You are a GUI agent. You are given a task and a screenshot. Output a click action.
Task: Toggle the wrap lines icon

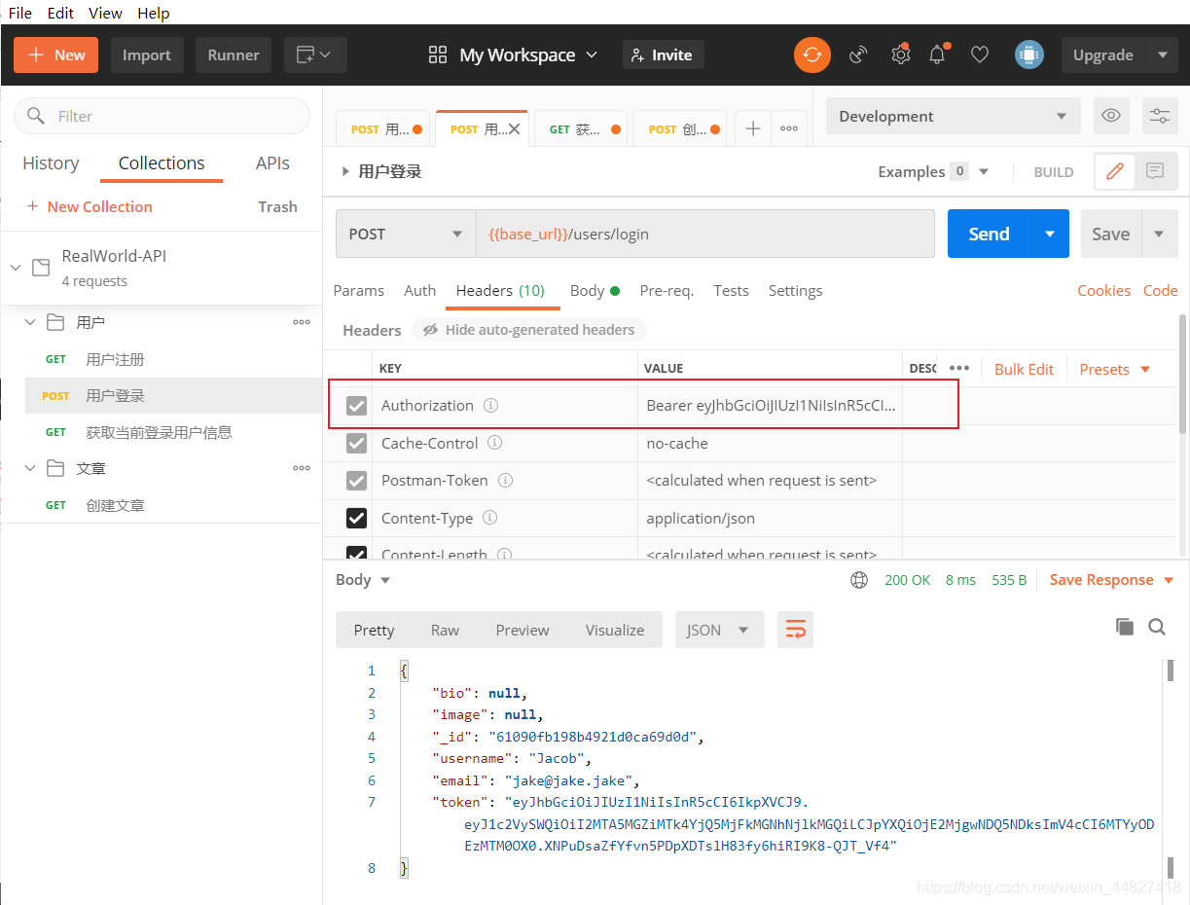click(x=795, y=630)
